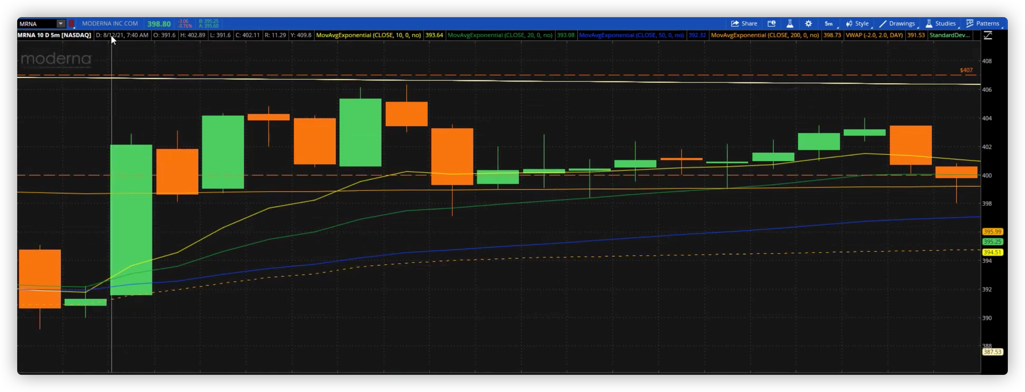This screenshot has width=1025, height=392.
Task: Click the $407 price level label
Action: (967, 70)
